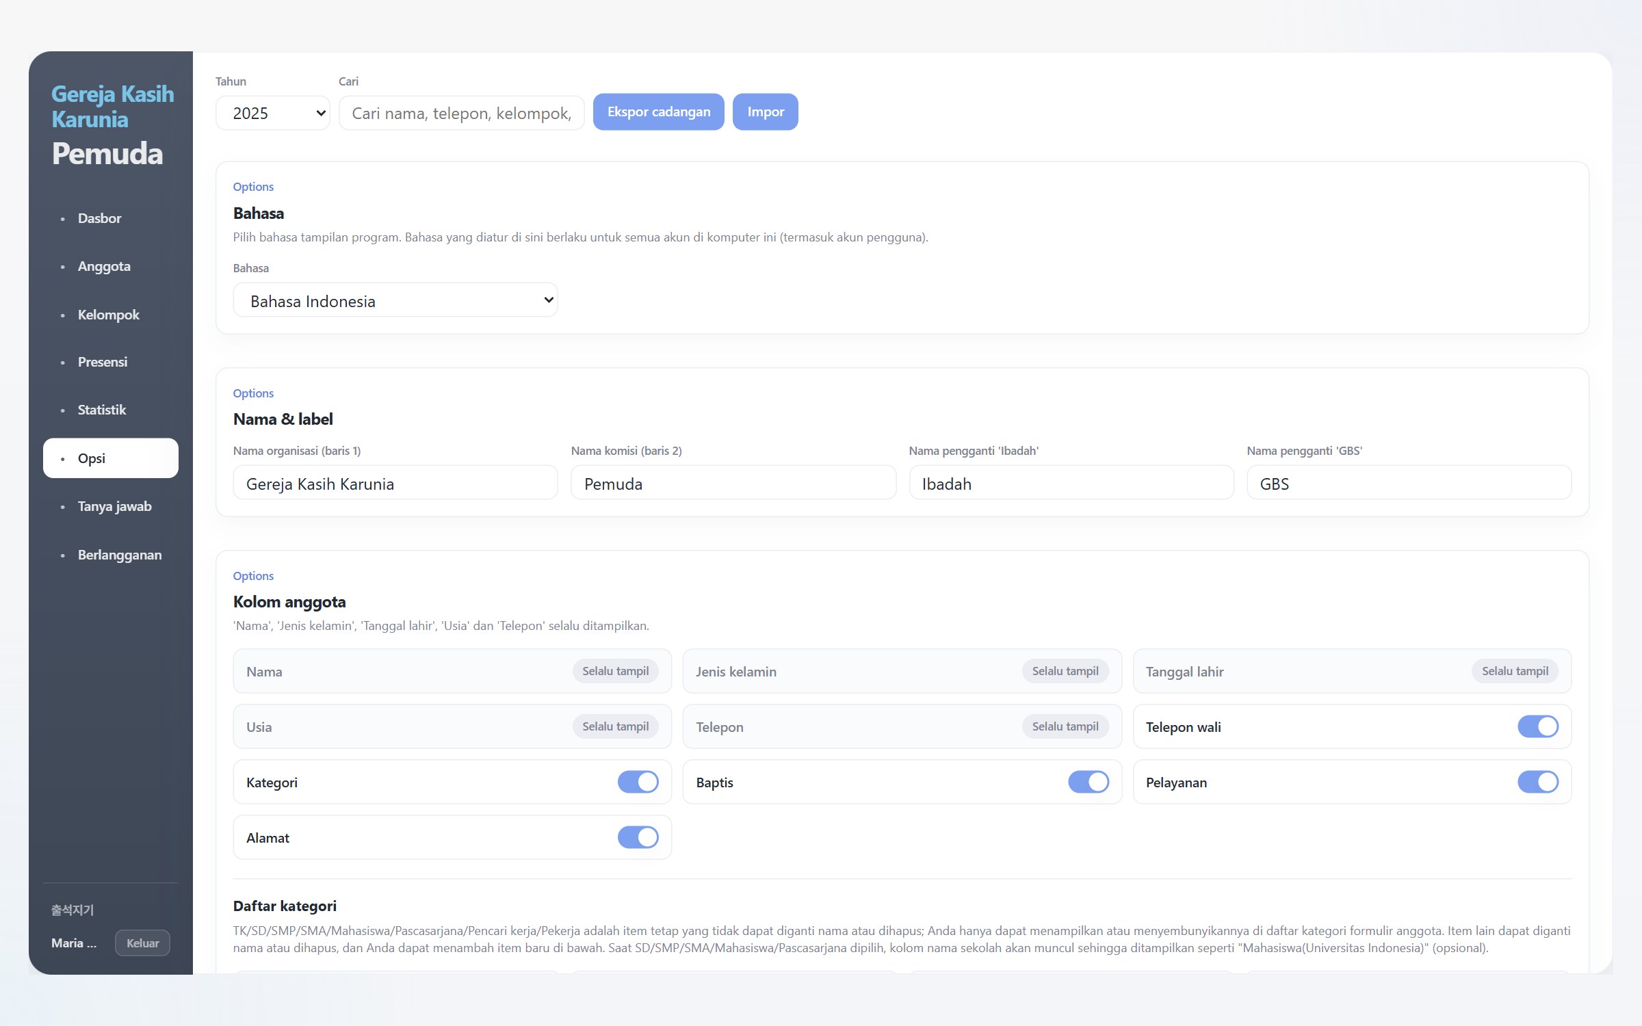The image size is (1642, 1026).
Task: Open the Bahasa Indonesia language dropdown
Action: (x=395, y=300)
